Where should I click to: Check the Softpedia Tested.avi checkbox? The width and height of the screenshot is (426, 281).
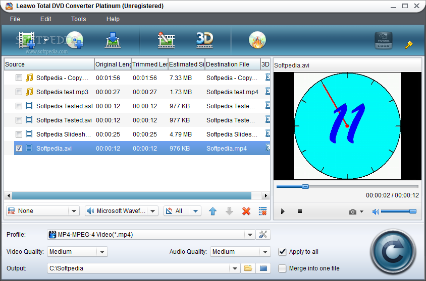tap(19, 120)
